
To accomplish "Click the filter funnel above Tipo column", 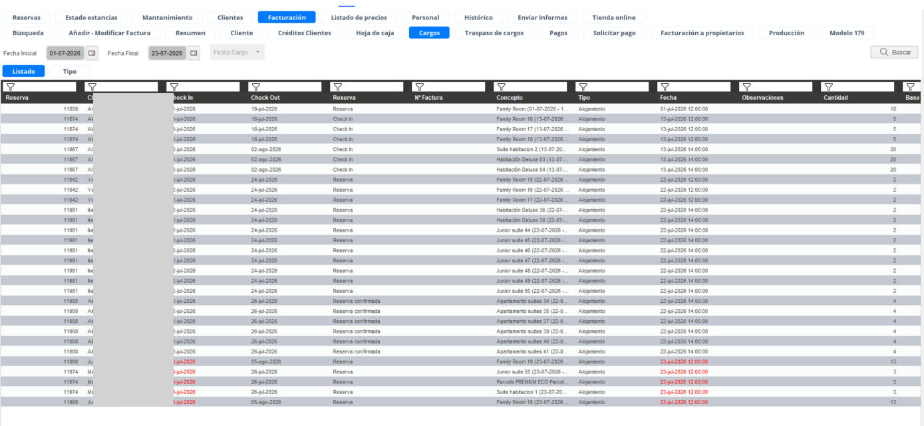I will point(583,87).
